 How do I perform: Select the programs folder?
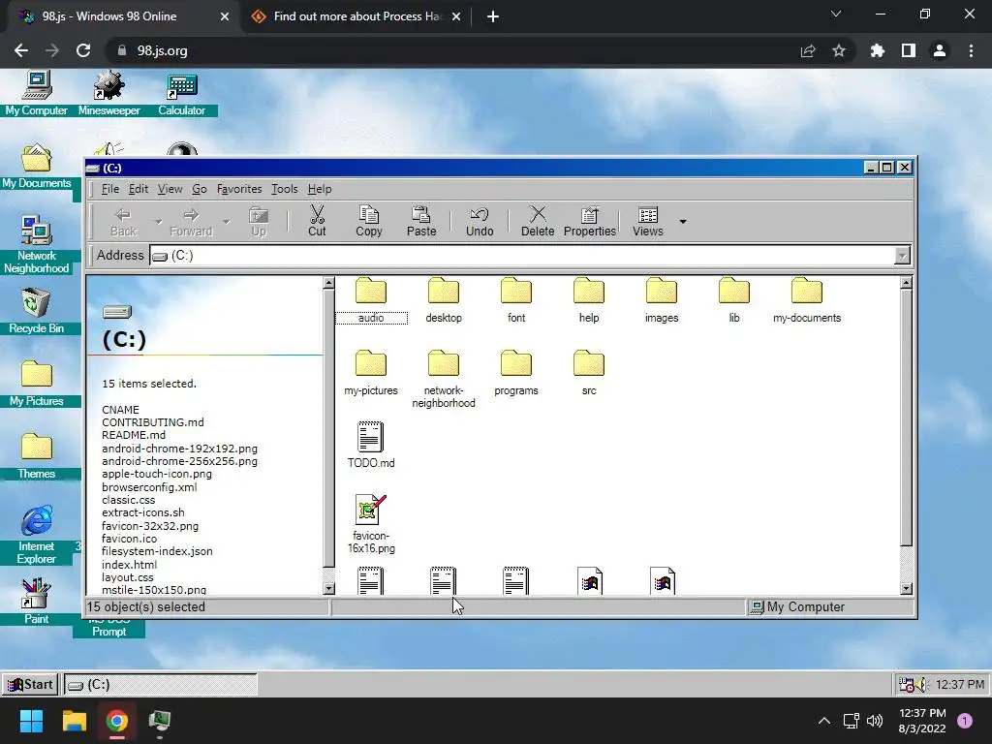tap(516, 373)
